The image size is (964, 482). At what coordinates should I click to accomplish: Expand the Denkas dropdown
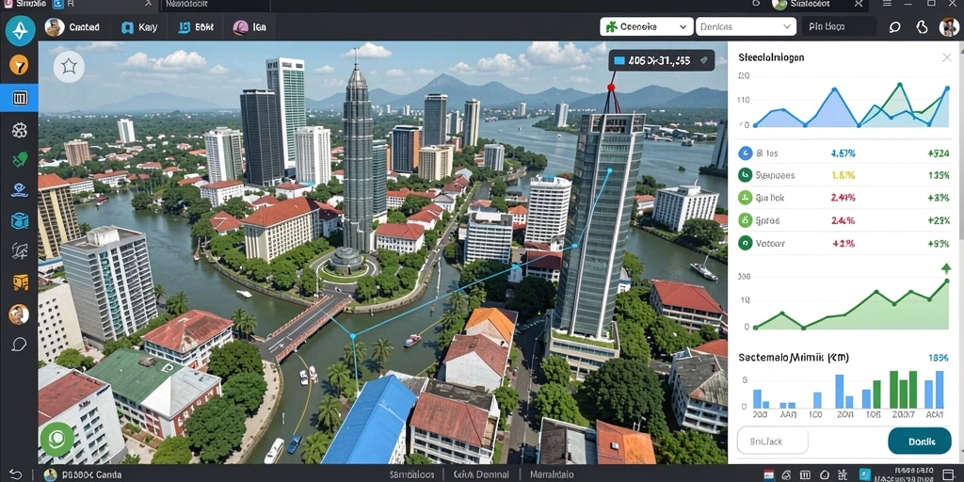[x=746, y=26]
